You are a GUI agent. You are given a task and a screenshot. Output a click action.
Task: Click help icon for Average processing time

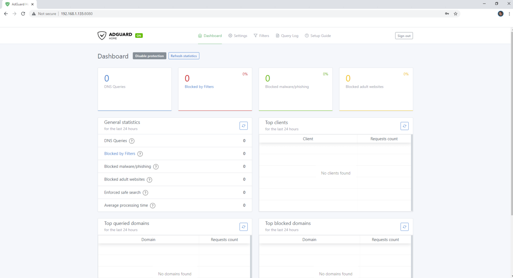153,206
